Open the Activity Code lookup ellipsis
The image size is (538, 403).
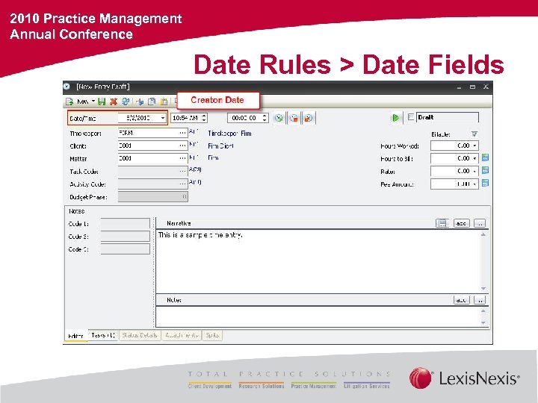182,184
